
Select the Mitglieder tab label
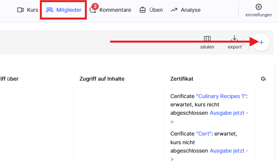tap(69, 10)
